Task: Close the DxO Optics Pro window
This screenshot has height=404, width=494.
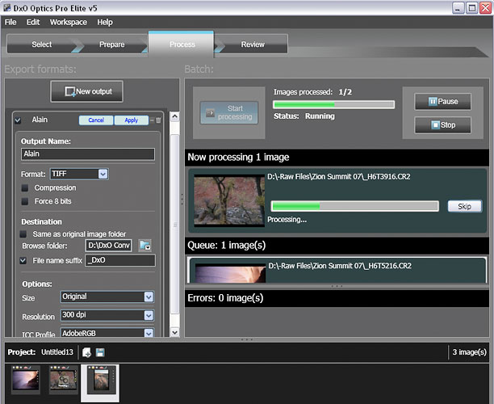Action: [485, 8]
